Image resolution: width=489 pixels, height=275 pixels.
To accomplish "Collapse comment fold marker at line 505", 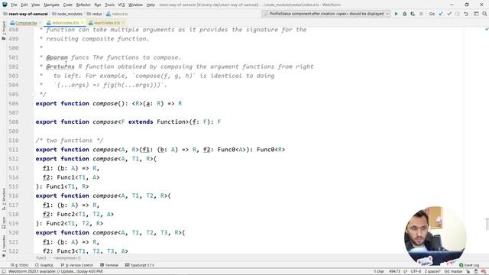I will (33, 94).
